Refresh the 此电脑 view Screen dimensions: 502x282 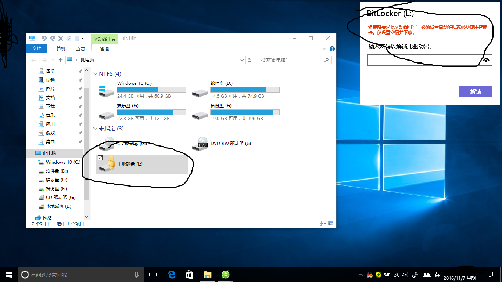point(250,60)
